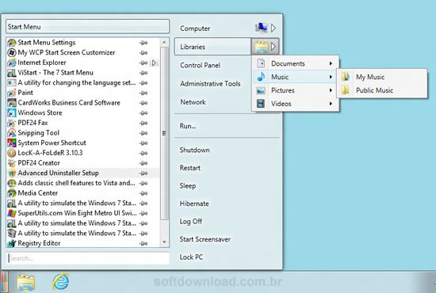Toggle the pin next to Registry Editor
436x293 pixels.
pos(143,243)
